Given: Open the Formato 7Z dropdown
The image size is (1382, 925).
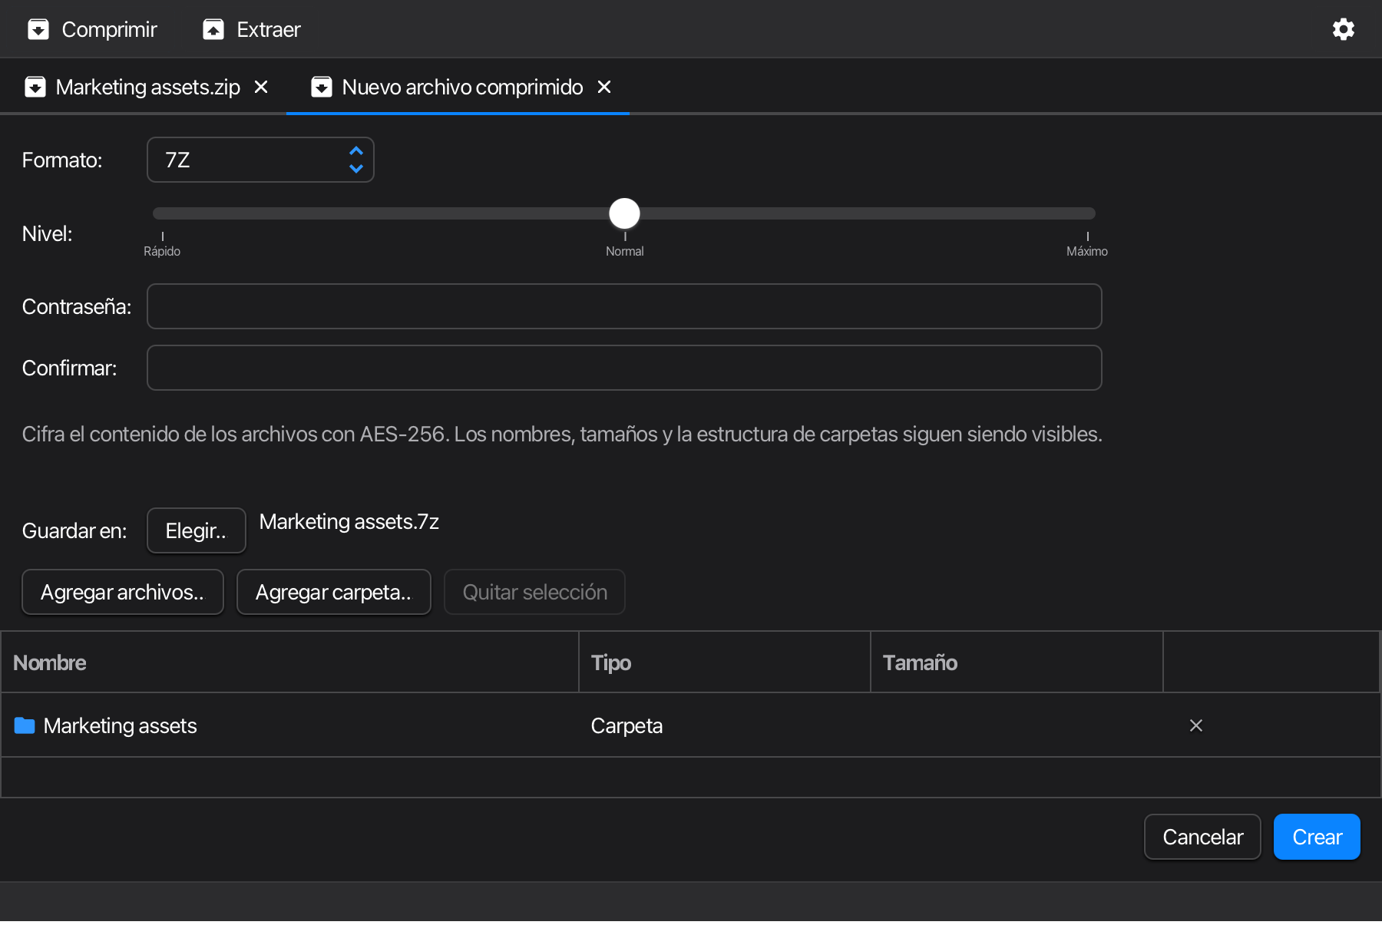Looking at the screenshot, I should [x=260, y=160].
